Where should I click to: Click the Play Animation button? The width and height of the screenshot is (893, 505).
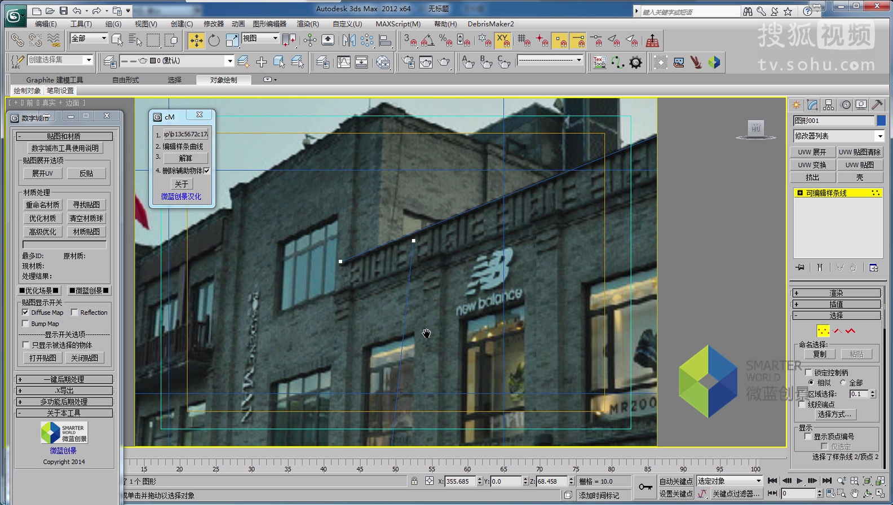coord(799,481)
